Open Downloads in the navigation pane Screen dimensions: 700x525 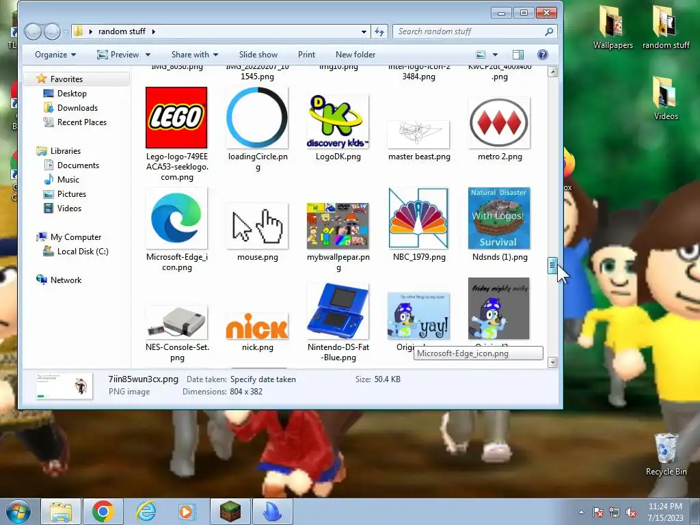(x=77, y=107)
